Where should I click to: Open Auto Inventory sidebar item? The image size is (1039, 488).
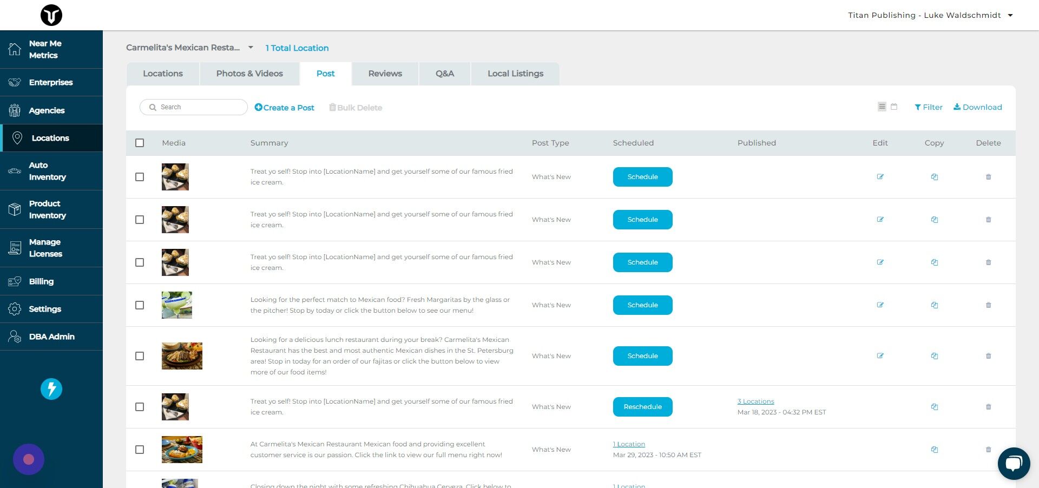click(x=51, y=171)
